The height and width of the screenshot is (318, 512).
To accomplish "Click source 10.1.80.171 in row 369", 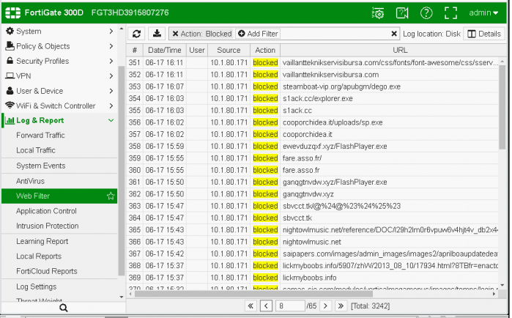I will click(229, 278).
